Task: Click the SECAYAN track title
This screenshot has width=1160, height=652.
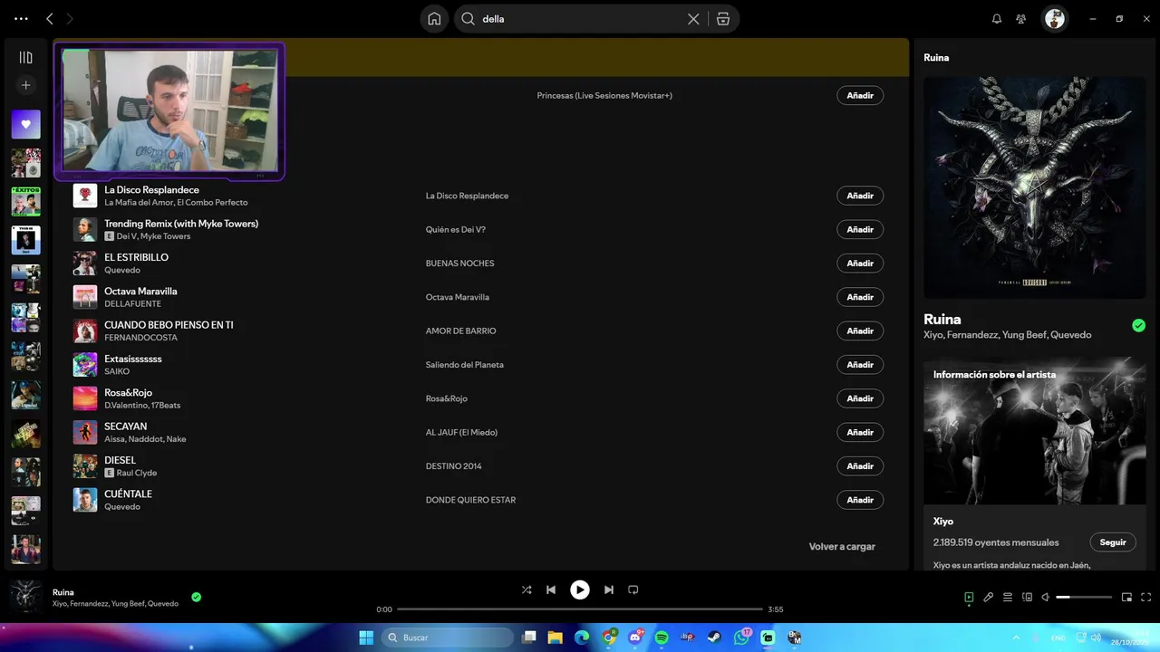Action: click(125, 427)
